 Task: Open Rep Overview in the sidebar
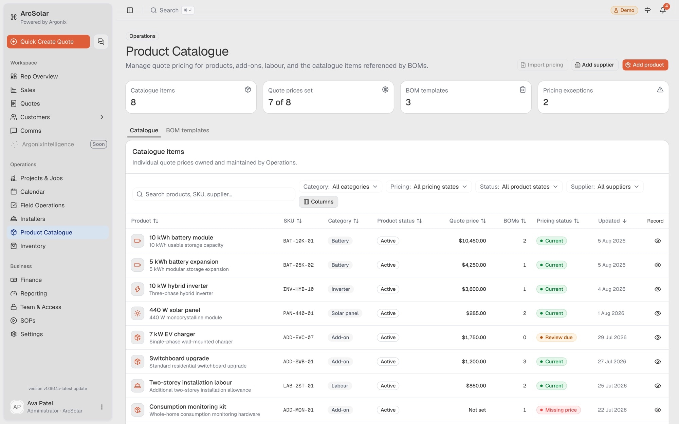click(58, 76)
